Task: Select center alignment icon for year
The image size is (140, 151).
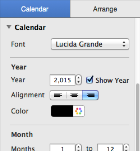Action: (74, 95)
